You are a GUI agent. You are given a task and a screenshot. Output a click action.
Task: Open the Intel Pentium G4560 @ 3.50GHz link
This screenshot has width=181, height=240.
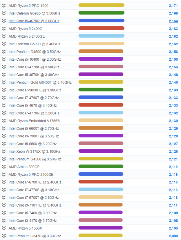click(35, 159)
